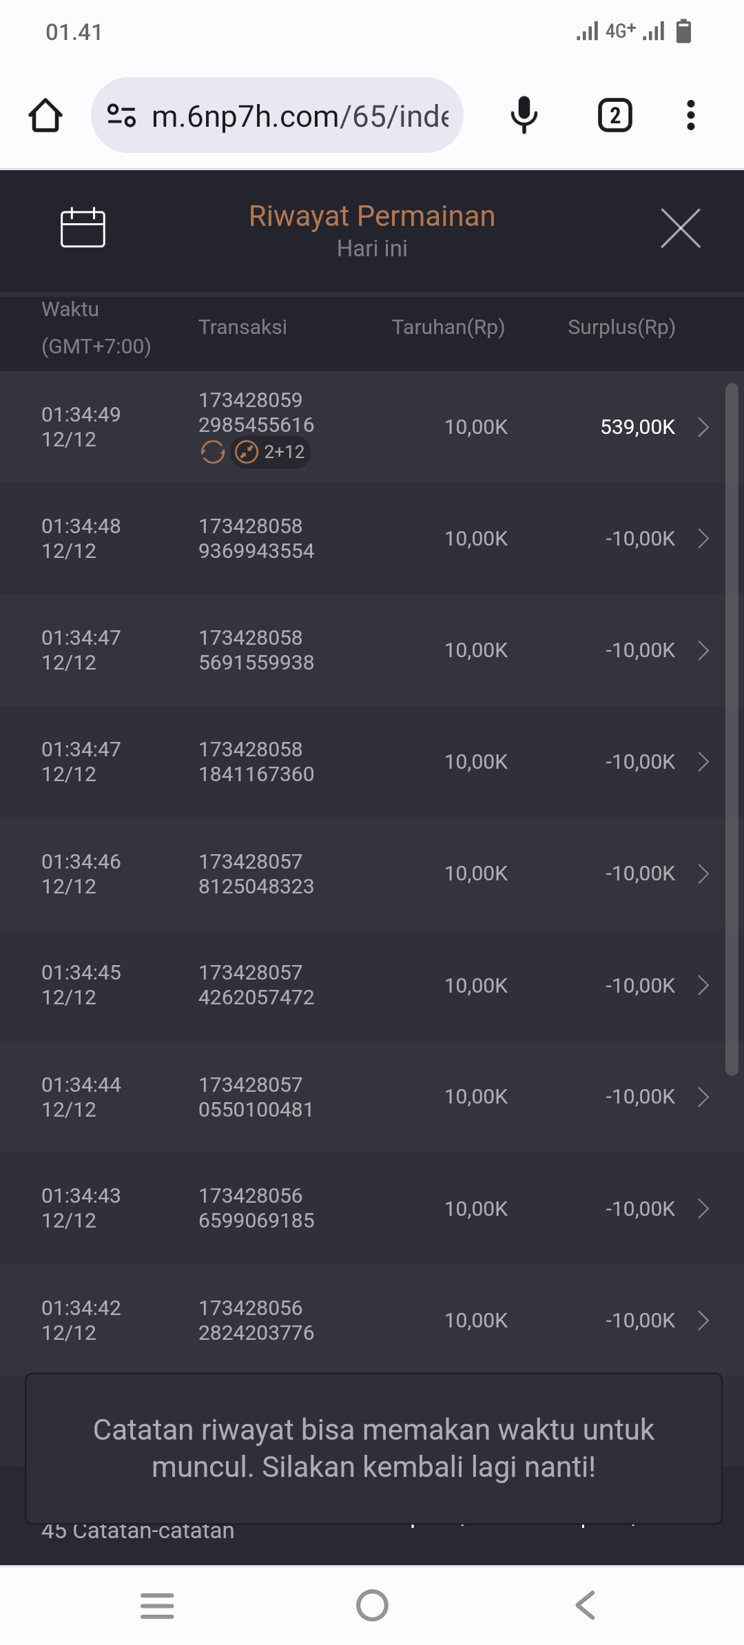Tap the 2+12 free spin badge
This screenshot has height=1645, width=744.
click(271, 453)
